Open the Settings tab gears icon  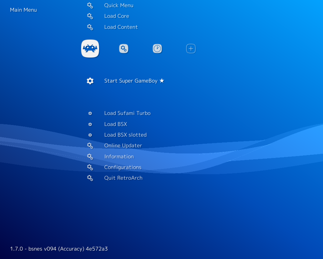pos(124,49)
